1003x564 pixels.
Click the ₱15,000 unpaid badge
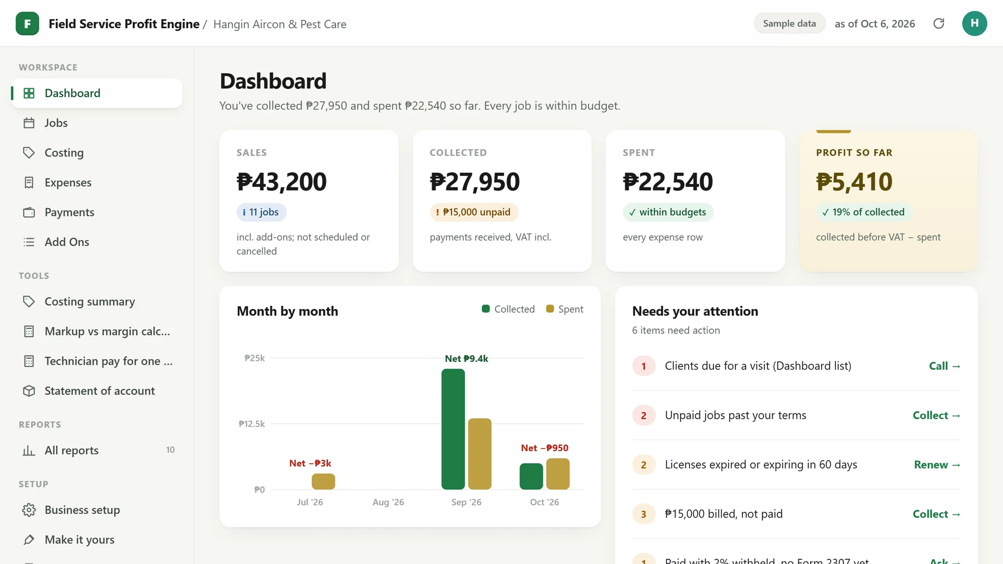click(474, 212)
